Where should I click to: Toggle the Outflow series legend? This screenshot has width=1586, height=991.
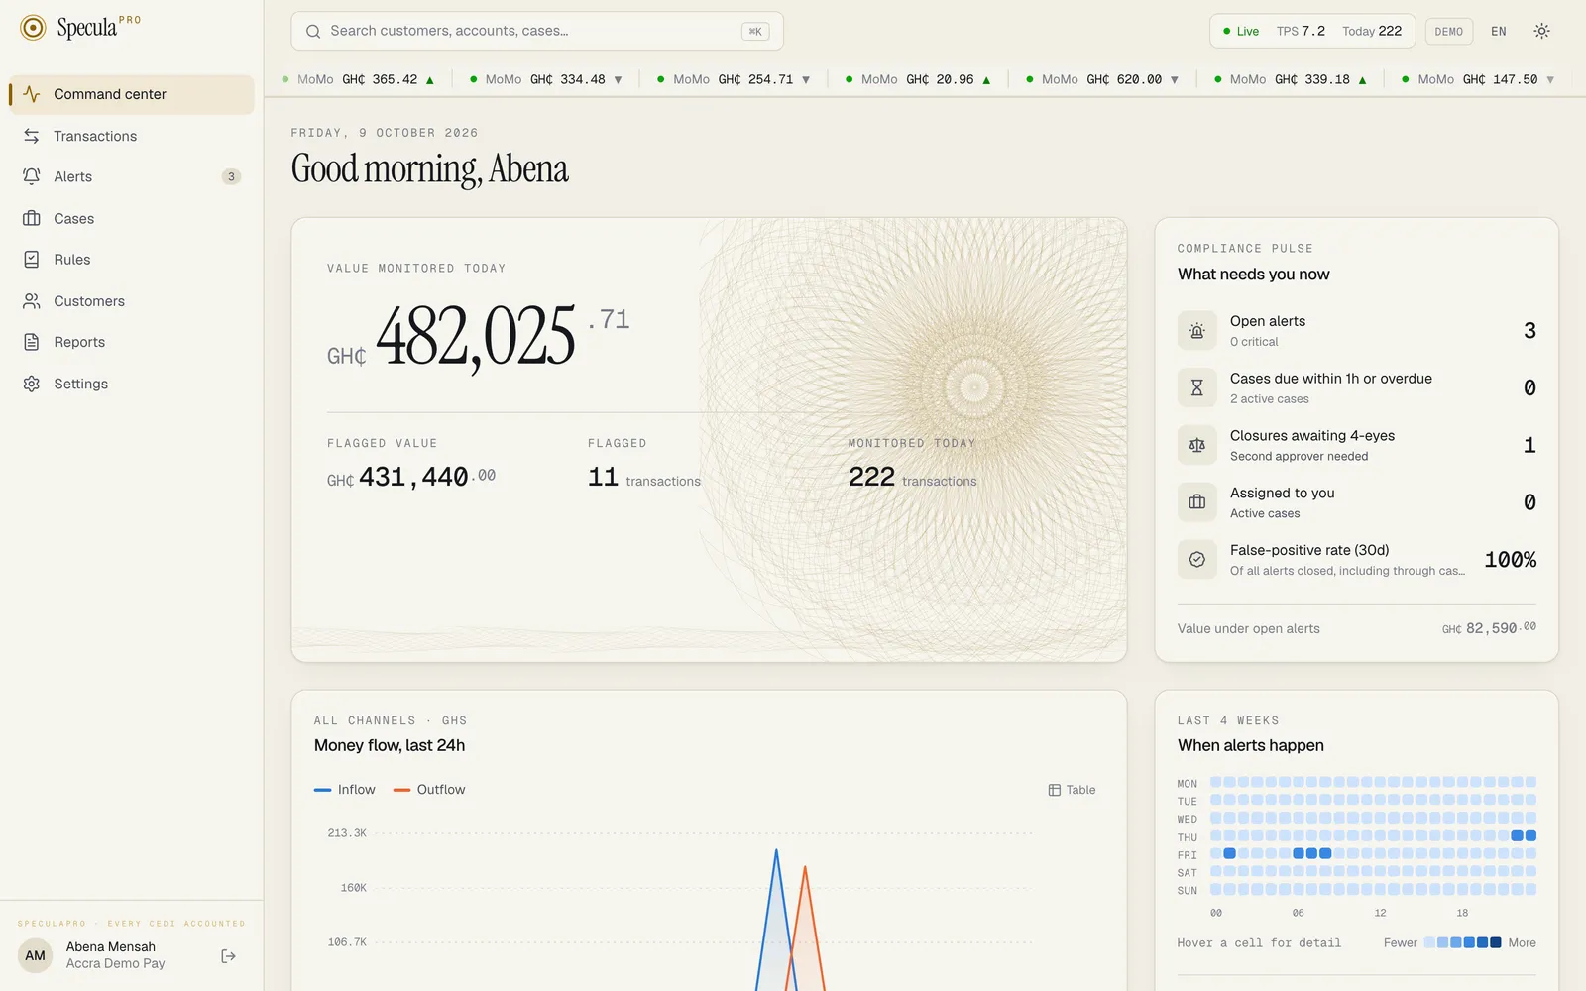(x=429, y=790)
